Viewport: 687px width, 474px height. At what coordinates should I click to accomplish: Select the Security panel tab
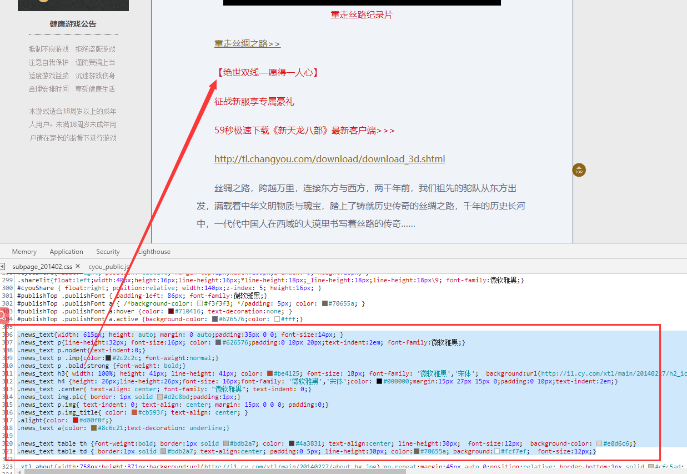108,252
